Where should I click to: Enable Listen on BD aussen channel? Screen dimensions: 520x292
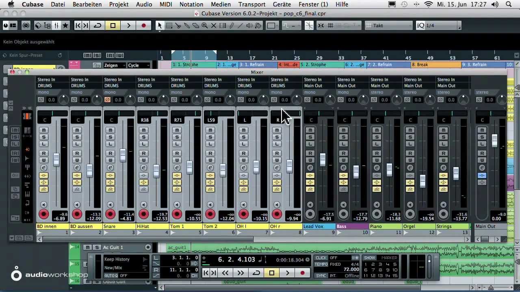pyautogui.click(x=77, y=144)
